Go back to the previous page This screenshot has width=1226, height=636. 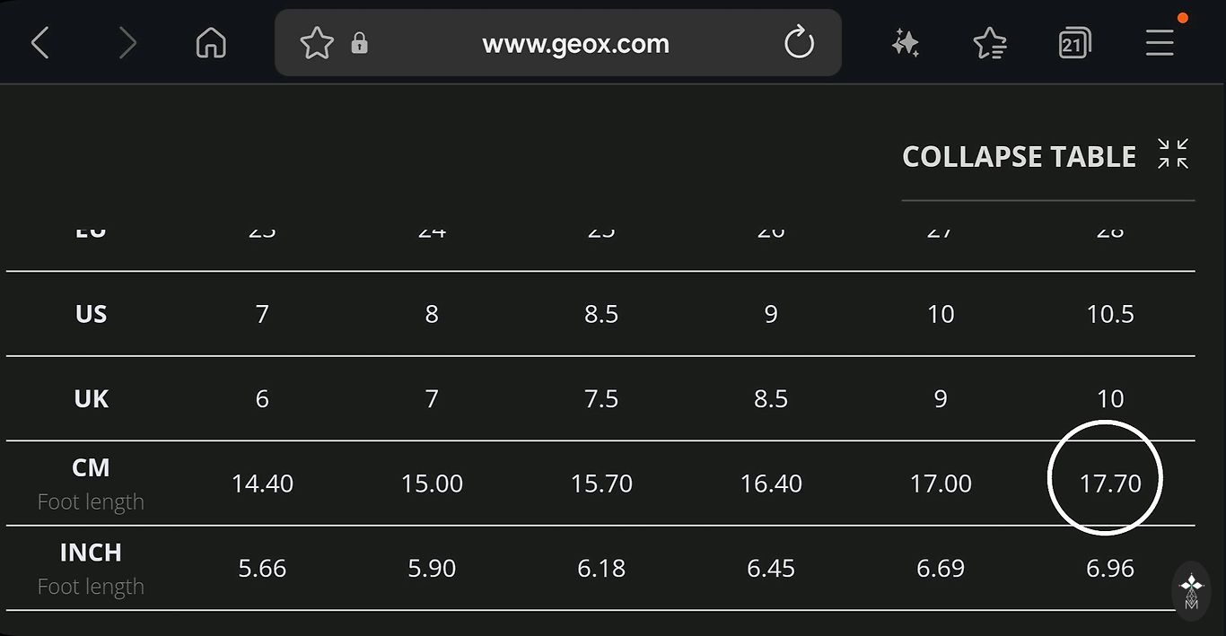point(39,43)
